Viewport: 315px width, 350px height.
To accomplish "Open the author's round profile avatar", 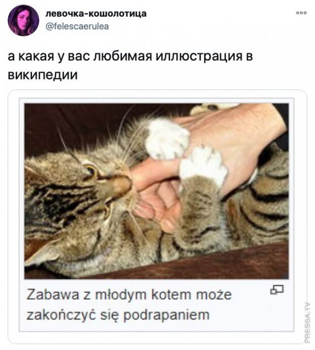I will pyautogui.click(x=23, y=20).
